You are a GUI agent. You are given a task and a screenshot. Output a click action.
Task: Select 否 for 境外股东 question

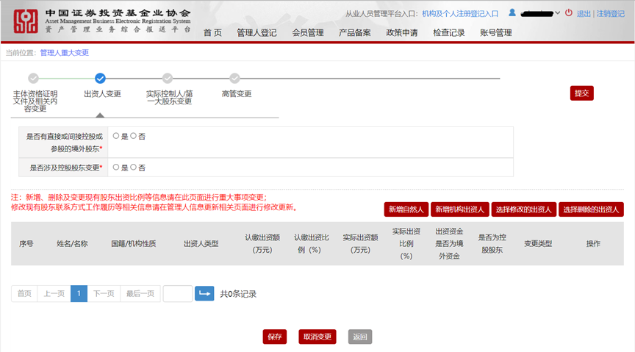pyautogui.click(x=133, y=136)
